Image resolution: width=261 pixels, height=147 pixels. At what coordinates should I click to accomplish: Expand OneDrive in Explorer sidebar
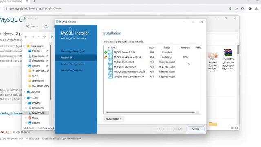click(x=24, y=92)
